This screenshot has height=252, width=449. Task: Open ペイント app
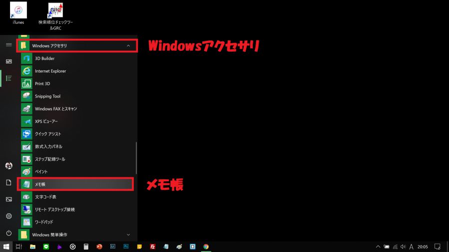tap(77, 171)
